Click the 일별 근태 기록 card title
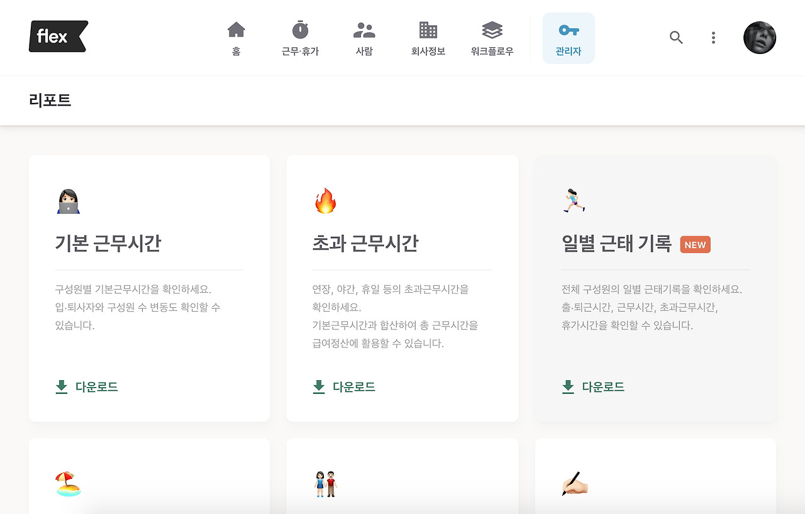The width and height of the screenshot is (805, 514). (x=617, y=243)
